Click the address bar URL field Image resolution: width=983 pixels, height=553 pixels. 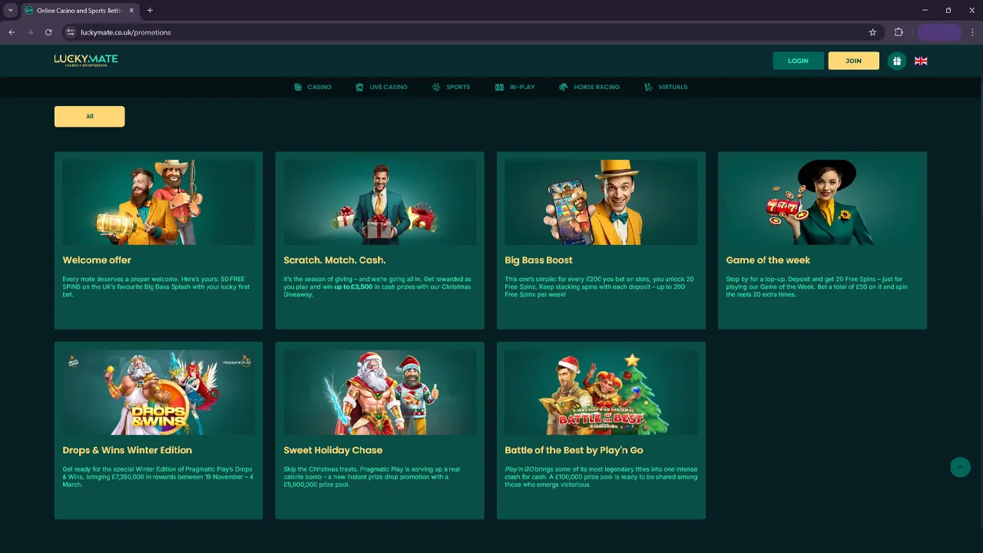(461, 32)
